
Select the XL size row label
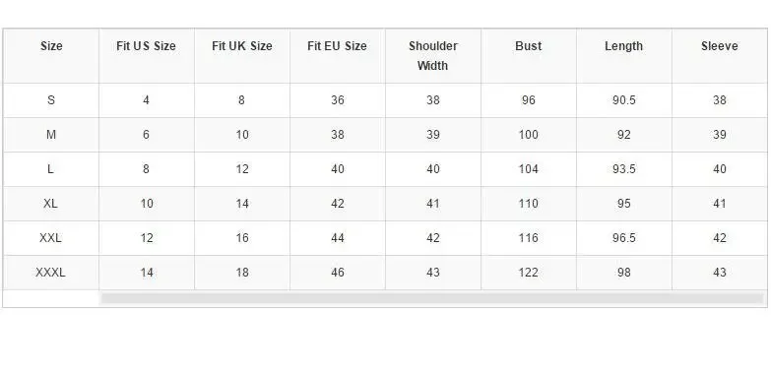tap(50, 204)
